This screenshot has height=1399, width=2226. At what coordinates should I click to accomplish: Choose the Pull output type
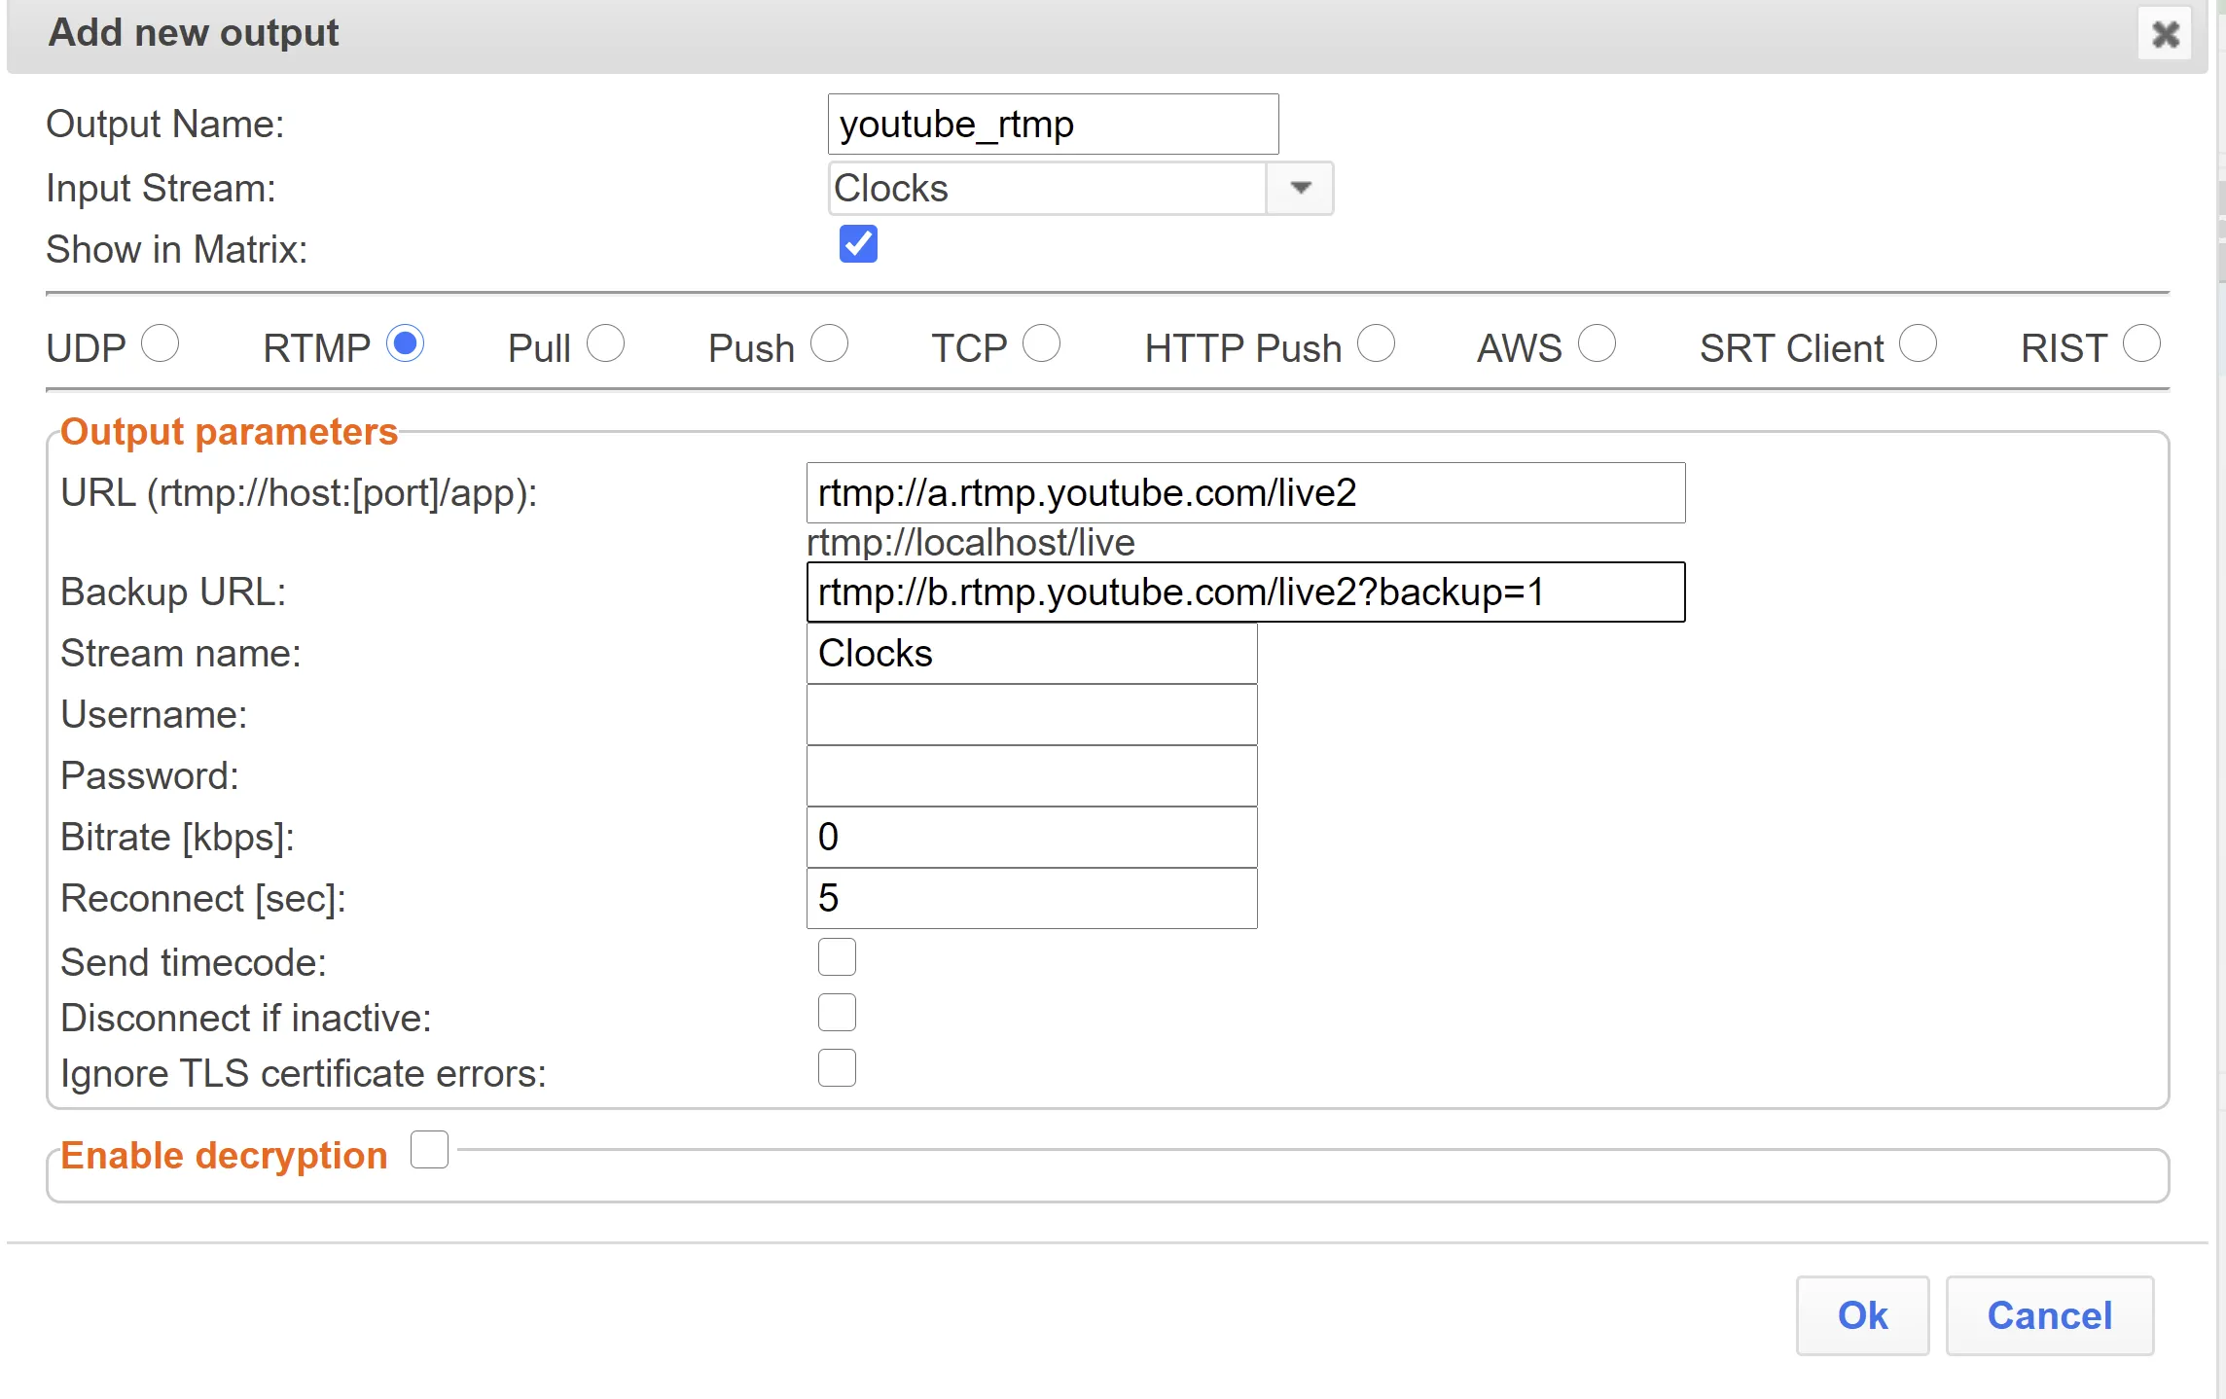[x=606, y=343]
